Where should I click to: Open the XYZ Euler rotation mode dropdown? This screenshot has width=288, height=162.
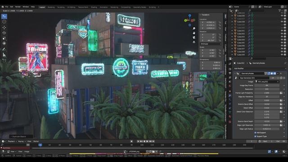coord(211,44)
